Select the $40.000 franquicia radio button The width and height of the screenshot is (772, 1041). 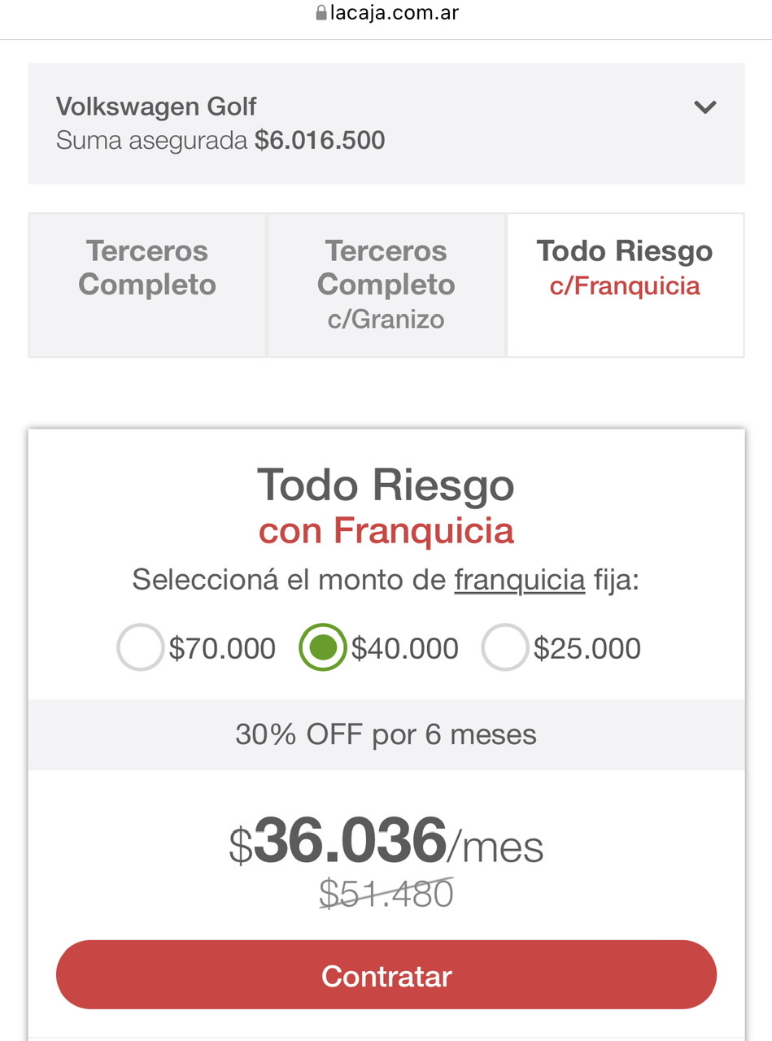point(323,648)
